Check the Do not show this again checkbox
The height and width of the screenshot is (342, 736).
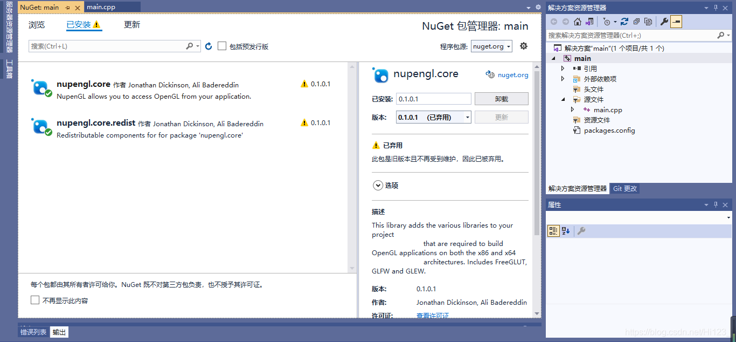35,300
